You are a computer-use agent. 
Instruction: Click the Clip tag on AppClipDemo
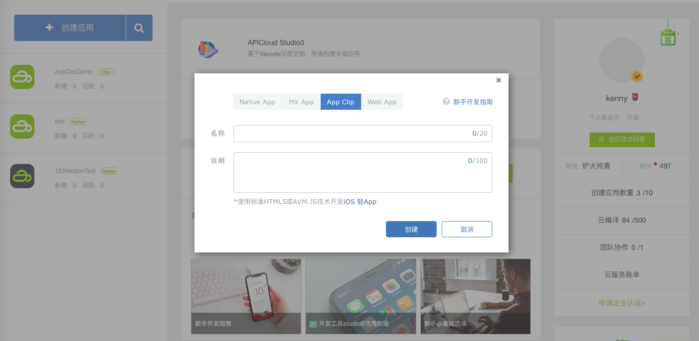[106, 72]
